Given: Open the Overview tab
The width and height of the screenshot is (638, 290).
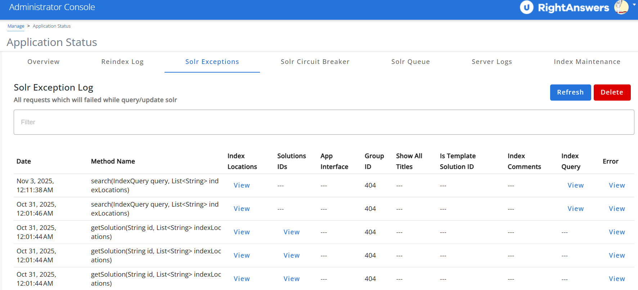Looking at the screenshot, I should pyautogui.click(x=44, y=62).
